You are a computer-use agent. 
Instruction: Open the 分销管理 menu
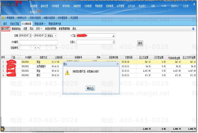(x=88, y=6)
